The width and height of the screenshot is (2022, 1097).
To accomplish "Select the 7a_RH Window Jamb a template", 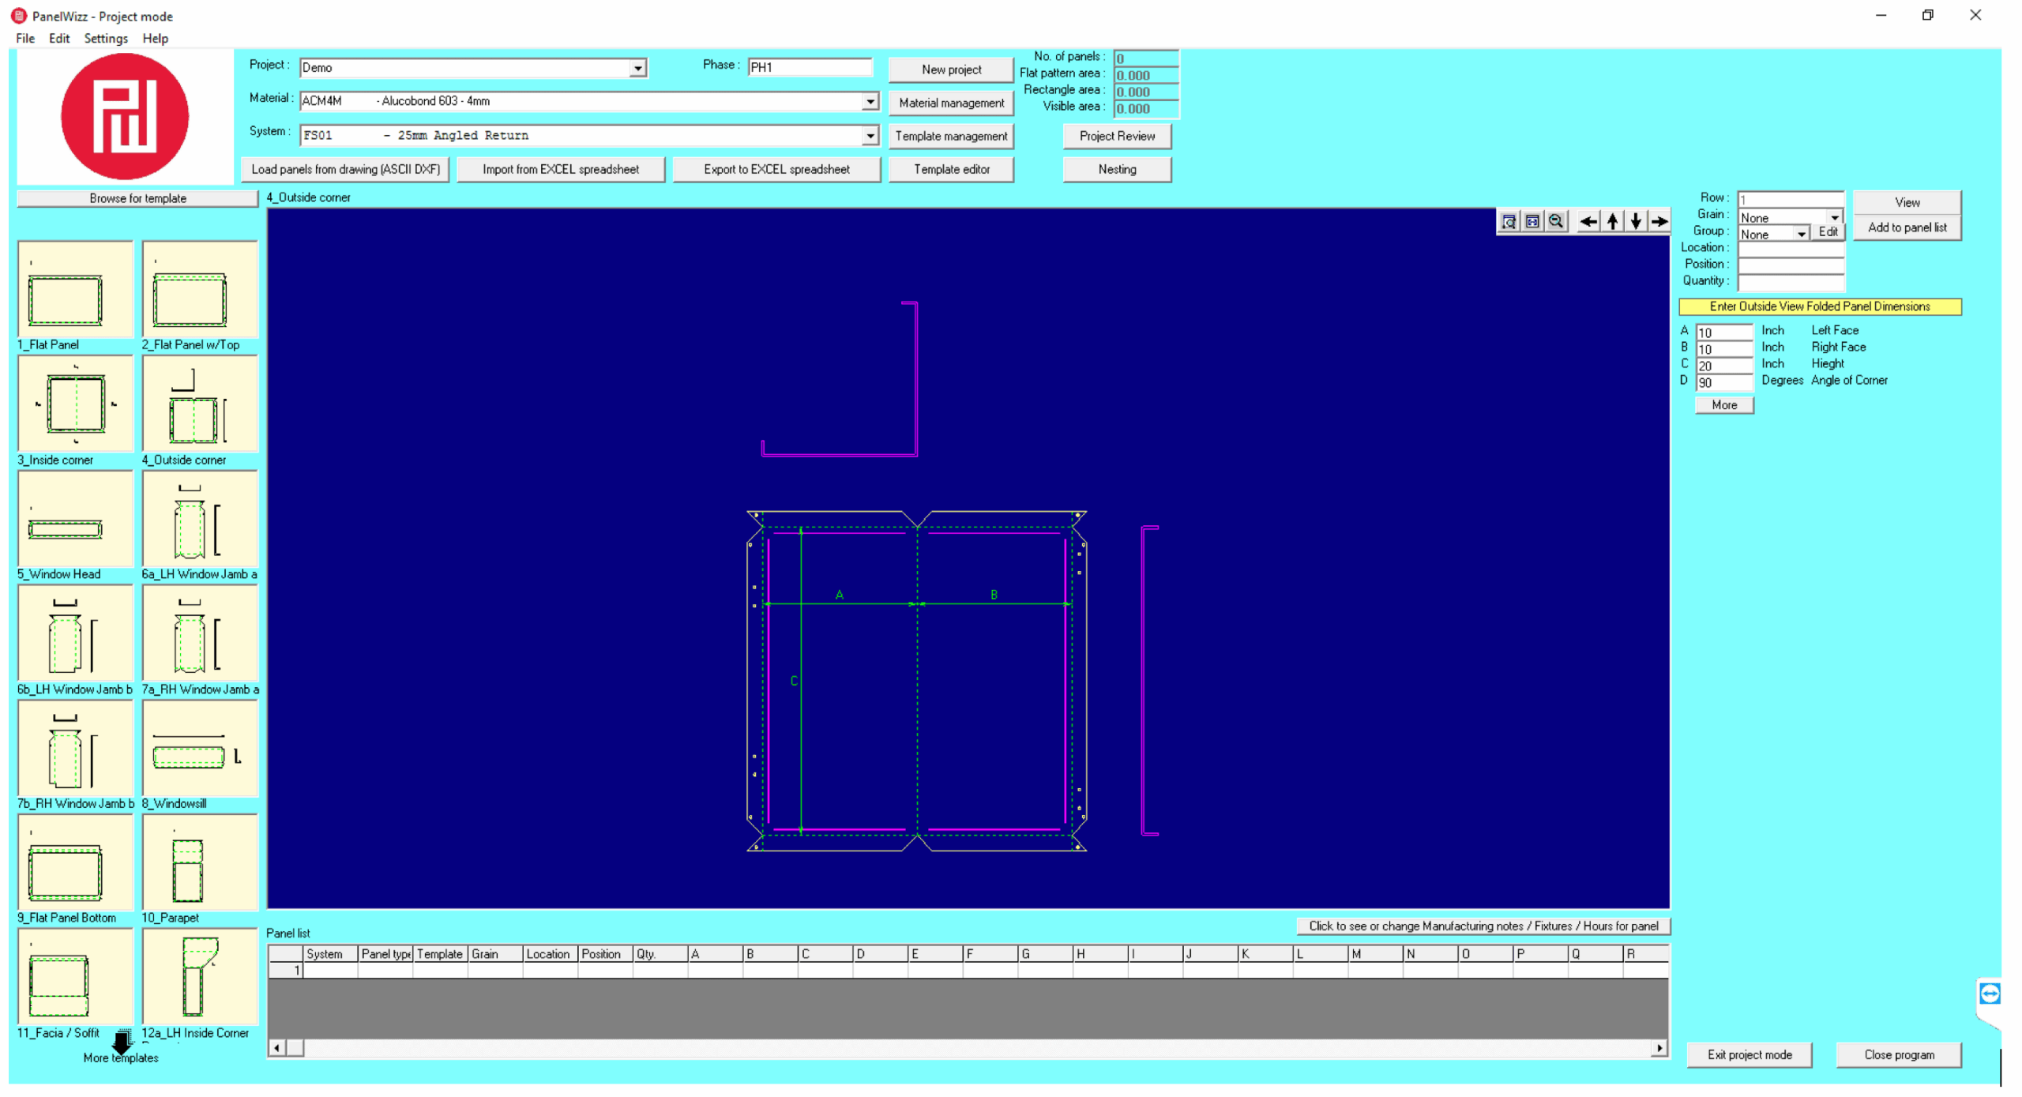I will coord(200,633).
